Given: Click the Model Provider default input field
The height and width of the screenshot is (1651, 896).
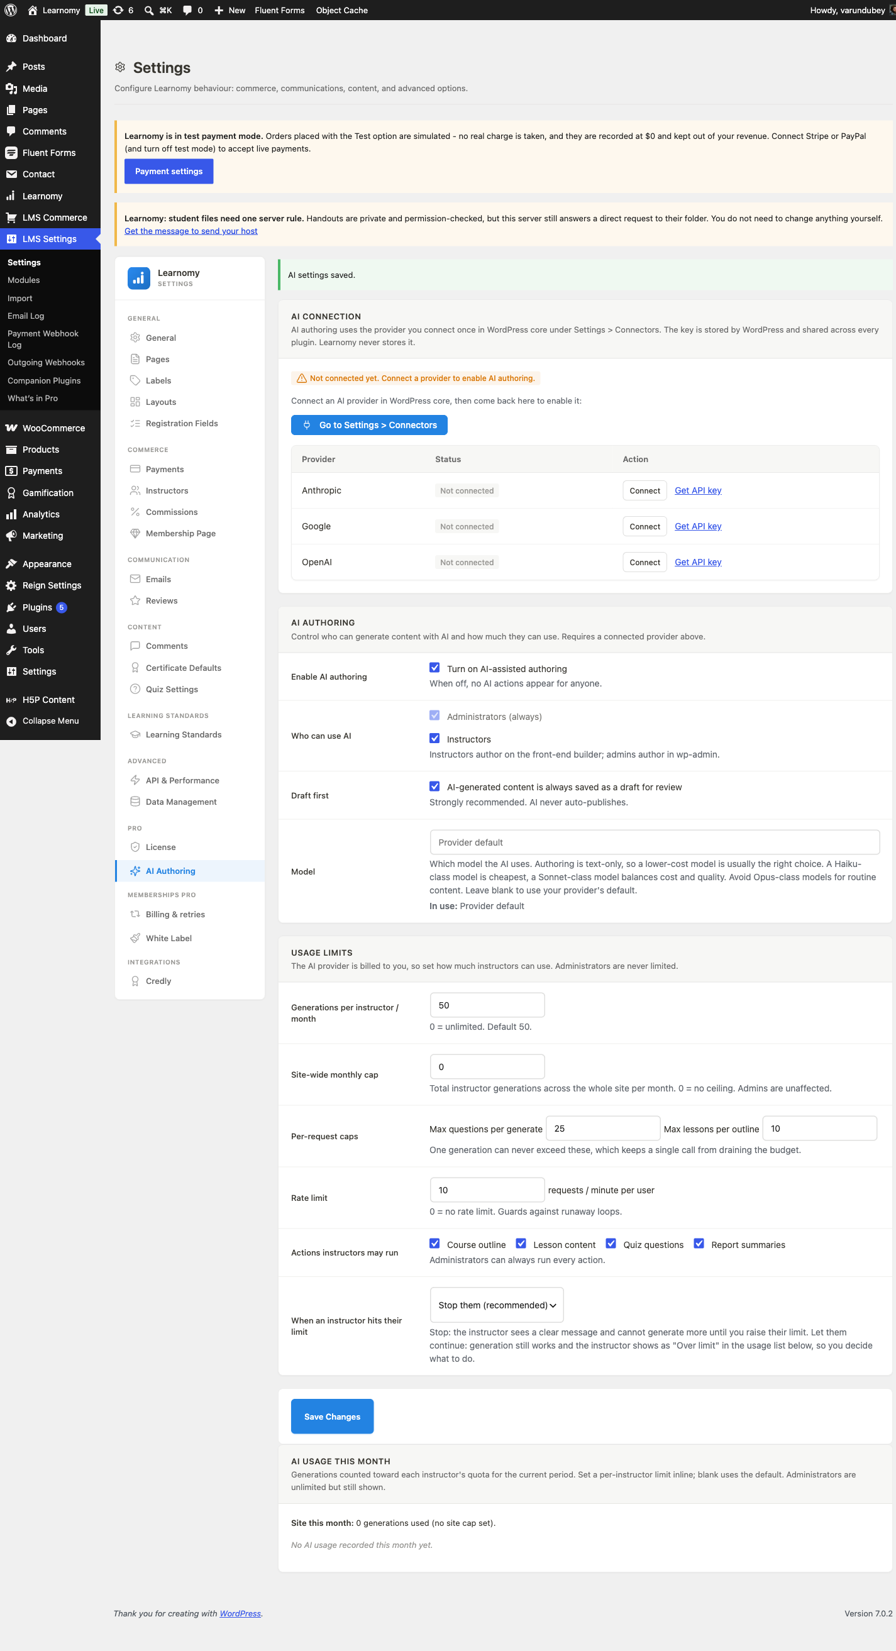Looking at the screenshot, I should point(655,842).
